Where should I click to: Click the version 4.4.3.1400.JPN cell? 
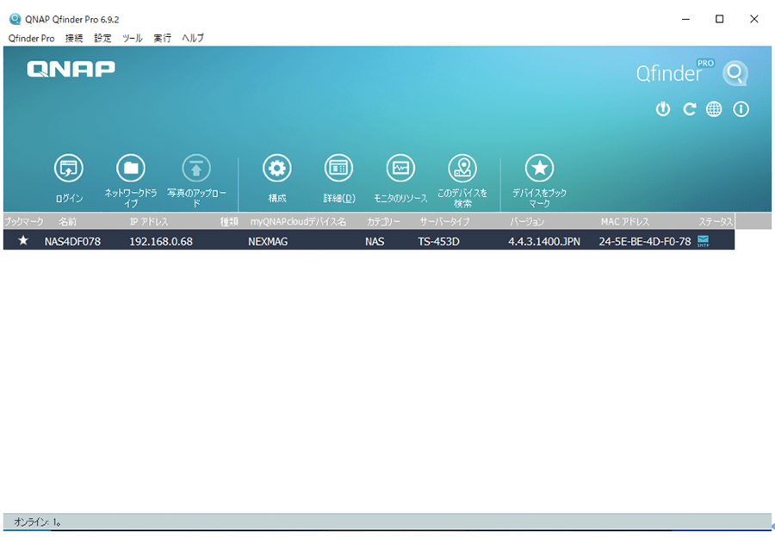click(544, 242)
